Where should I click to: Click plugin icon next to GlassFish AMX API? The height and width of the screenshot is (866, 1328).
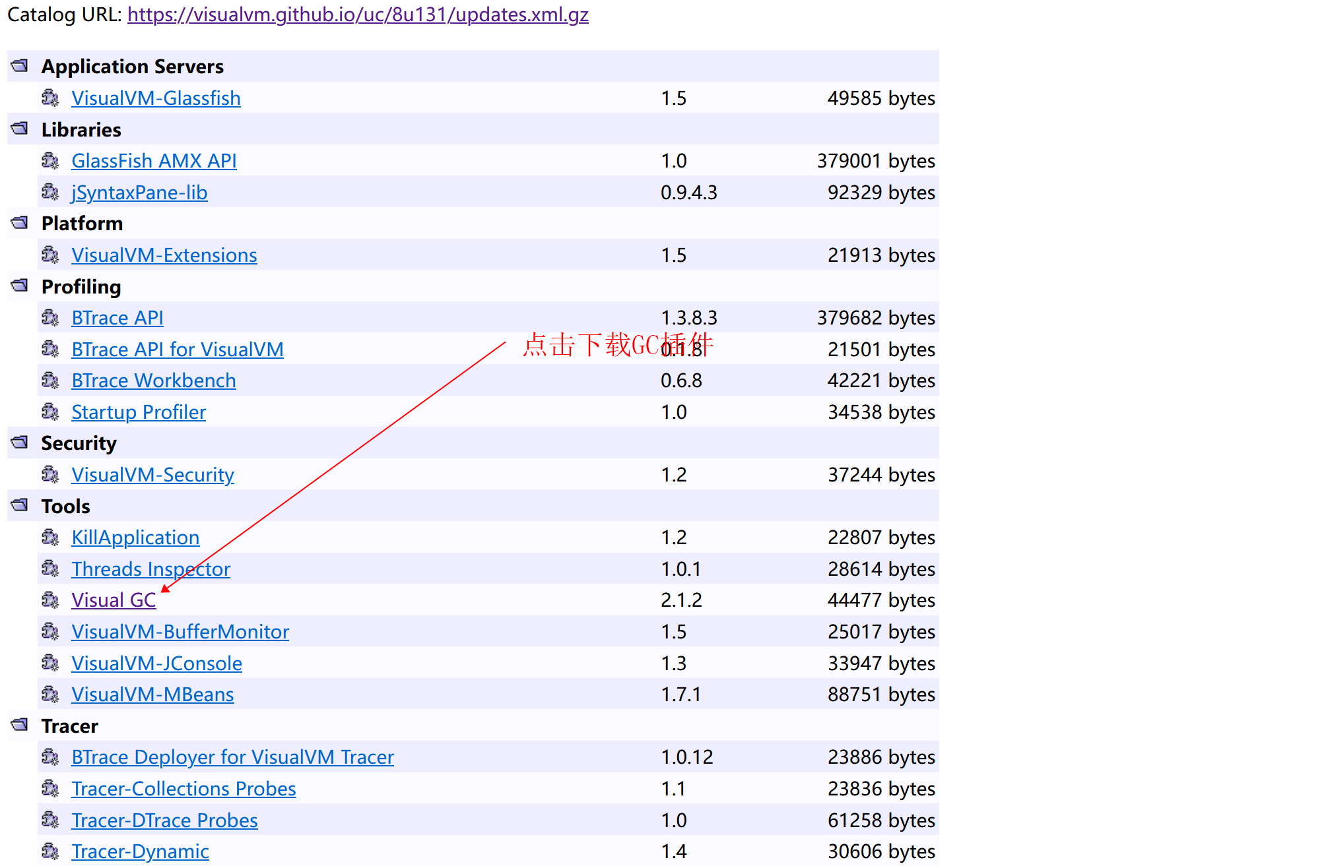[50, 160]
